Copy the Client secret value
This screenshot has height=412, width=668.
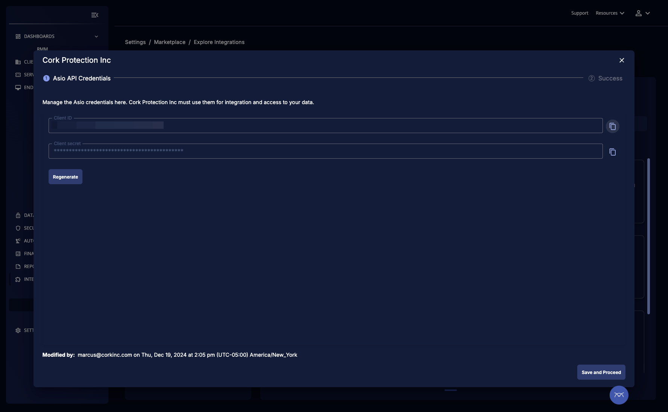[613, 152]
